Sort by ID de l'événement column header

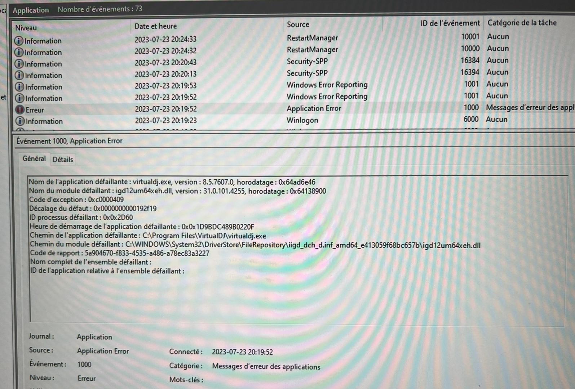tap(450, 23)
